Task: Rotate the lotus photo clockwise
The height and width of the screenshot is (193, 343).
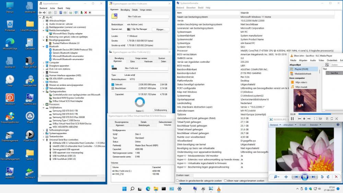Action: point(328,177)
